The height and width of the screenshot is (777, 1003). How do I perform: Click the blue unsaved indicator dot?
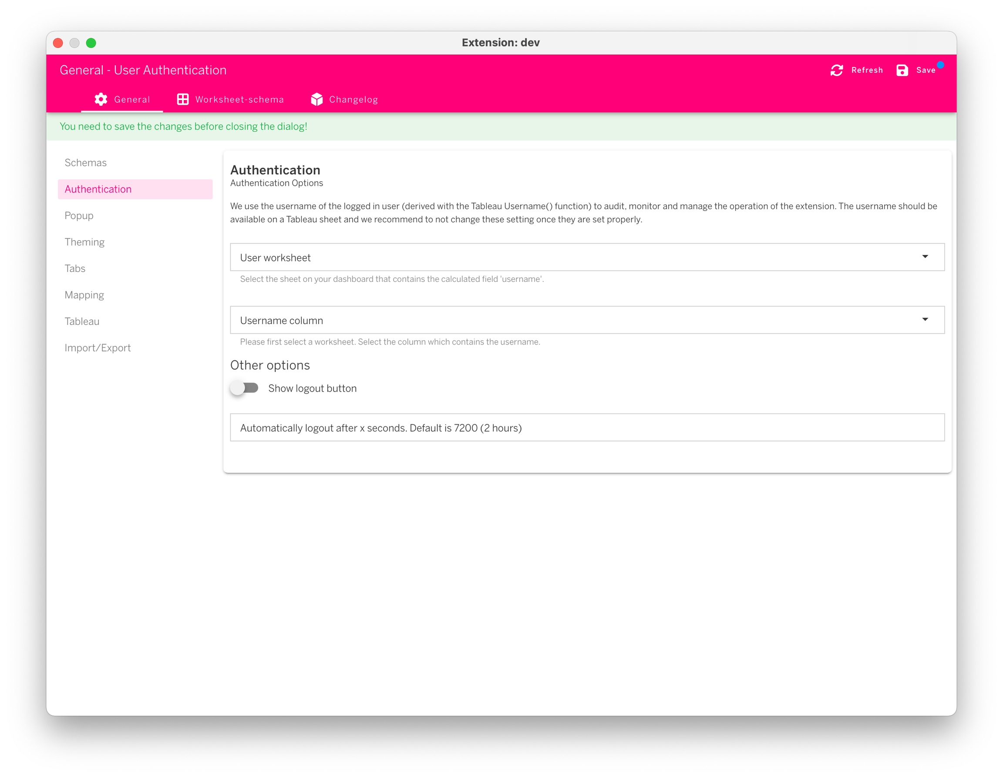(940, 65)
